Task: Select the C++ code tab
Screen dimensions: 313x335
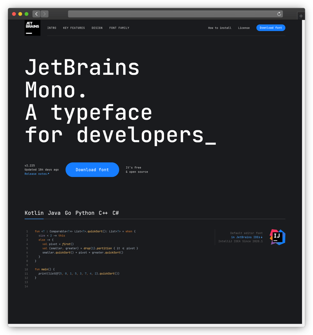Action: click(103, 213)
